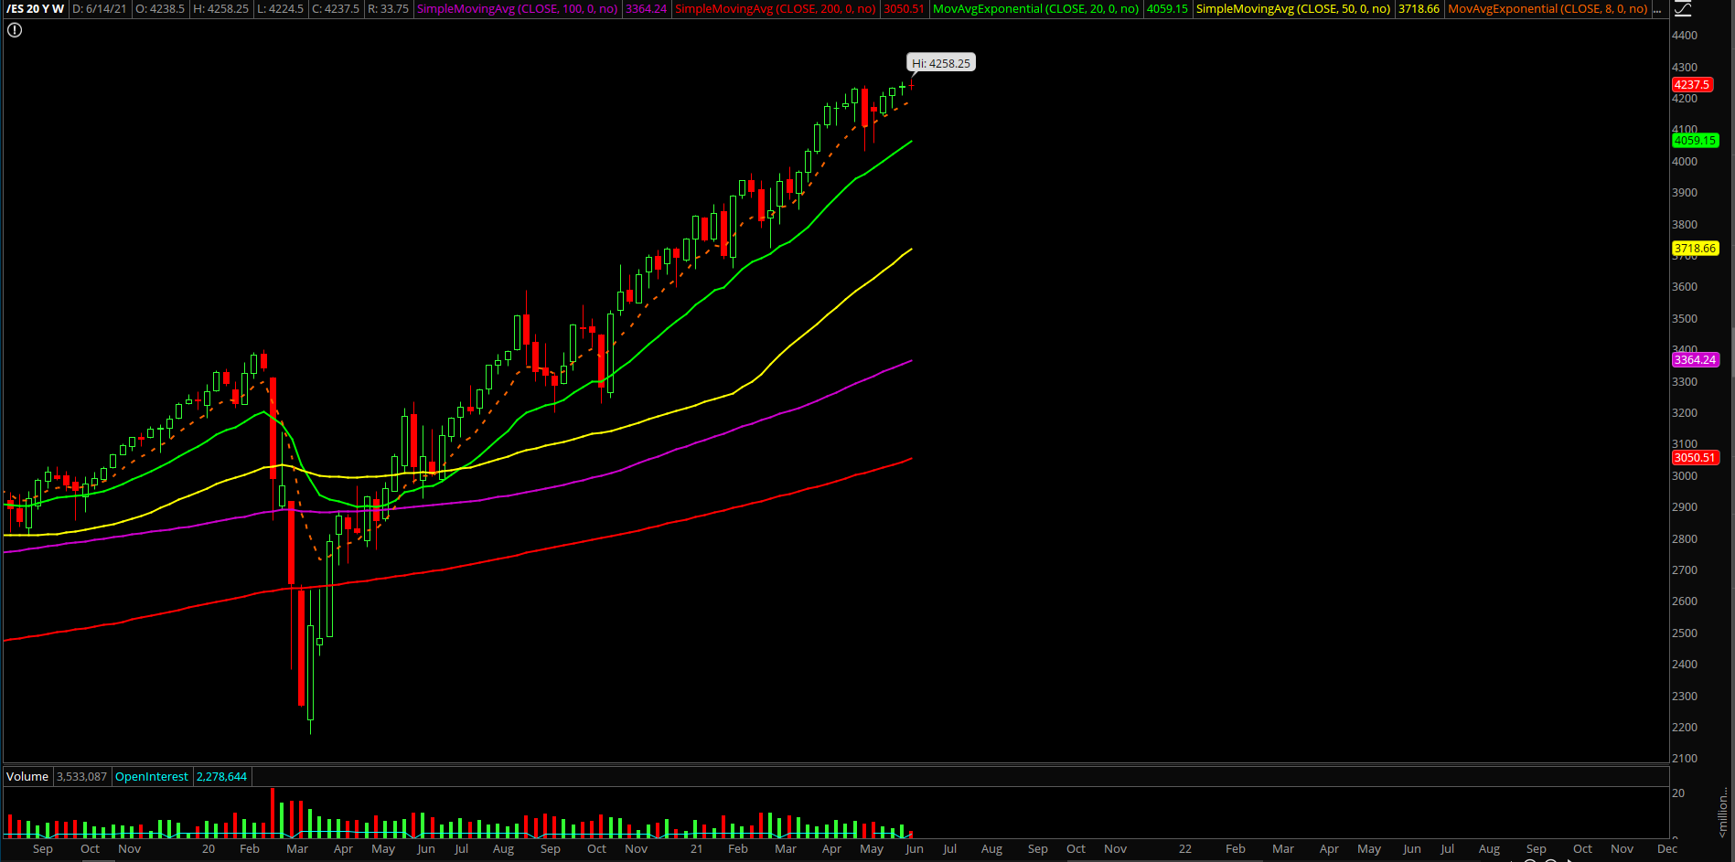Click the MovAvgExponential 8 study label
The height and width of the screenshot is (862, 1735).
pyautogui.click(x=1548, y=9)
